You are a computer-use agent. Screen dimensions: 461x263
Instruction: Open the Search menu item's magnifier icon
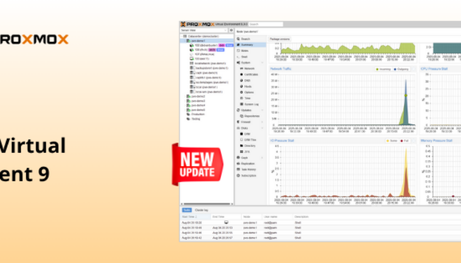(238, 39)
